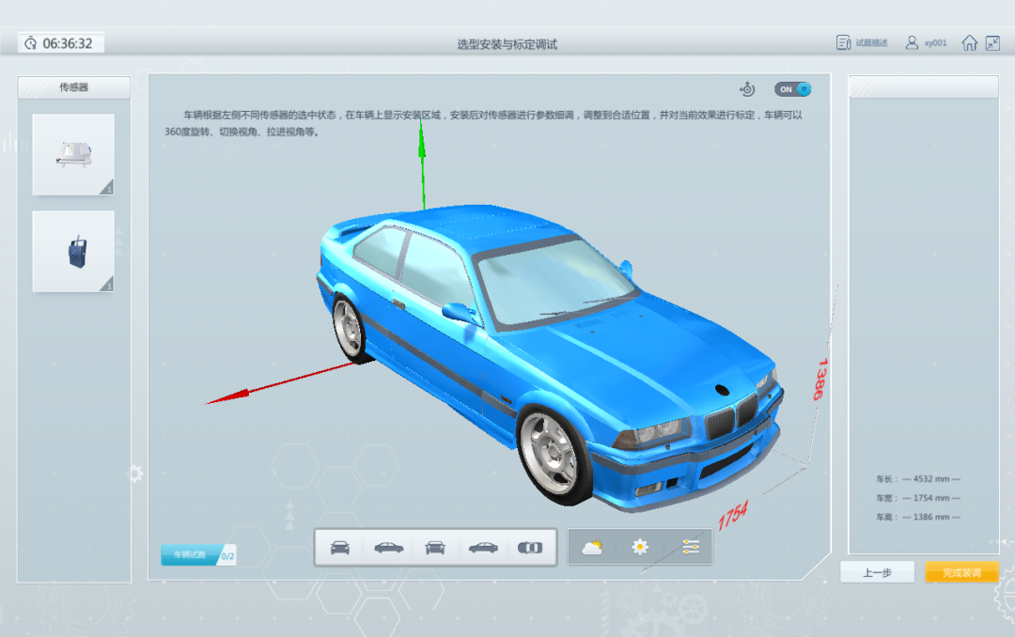Click the 06:36:32 countdown timer
The image size is (1015, 637).
[x=61, y=43]
